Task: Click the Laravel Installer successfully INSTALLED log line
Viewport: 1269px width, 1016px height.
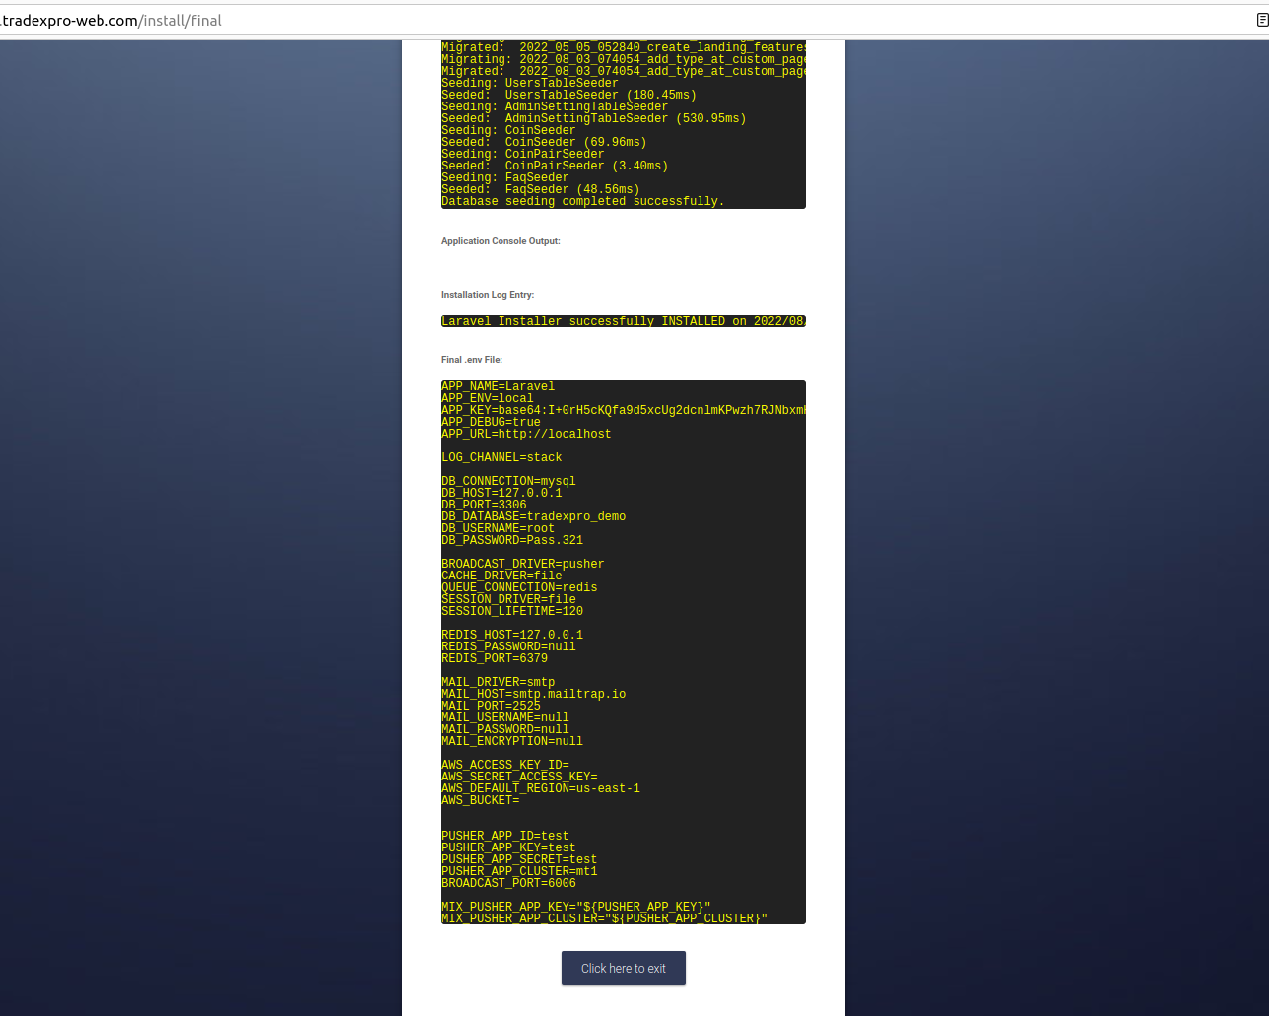Action: (x=623, y=321)
